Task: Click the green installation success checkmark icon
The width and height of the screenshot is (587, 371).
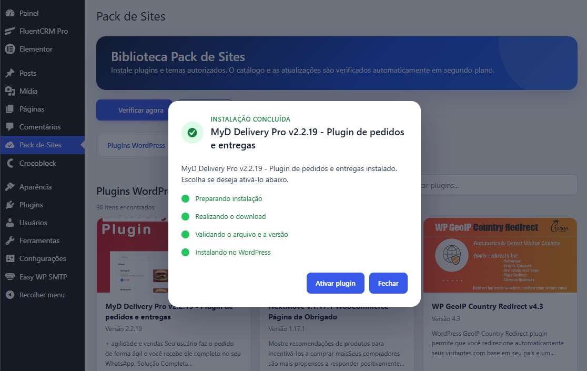Action: (x=192, y=133)
